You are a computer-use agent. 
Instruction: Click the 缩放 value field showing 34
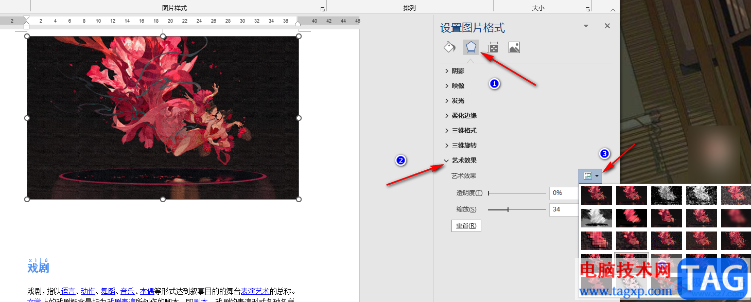point(564,209)
